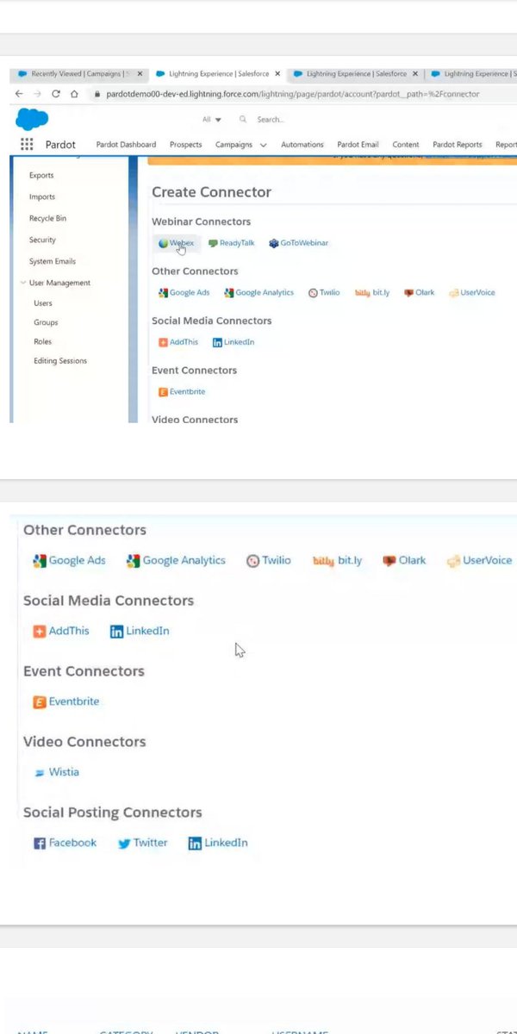
Task: Open the All search scope dropdown
Action: tap(212, 120)
